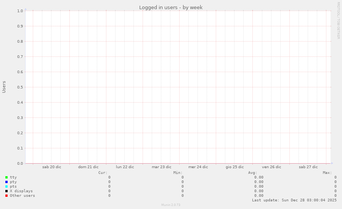Click the red Other users legend swatch
Screen dimensions: 342x209
pos(6,196)
